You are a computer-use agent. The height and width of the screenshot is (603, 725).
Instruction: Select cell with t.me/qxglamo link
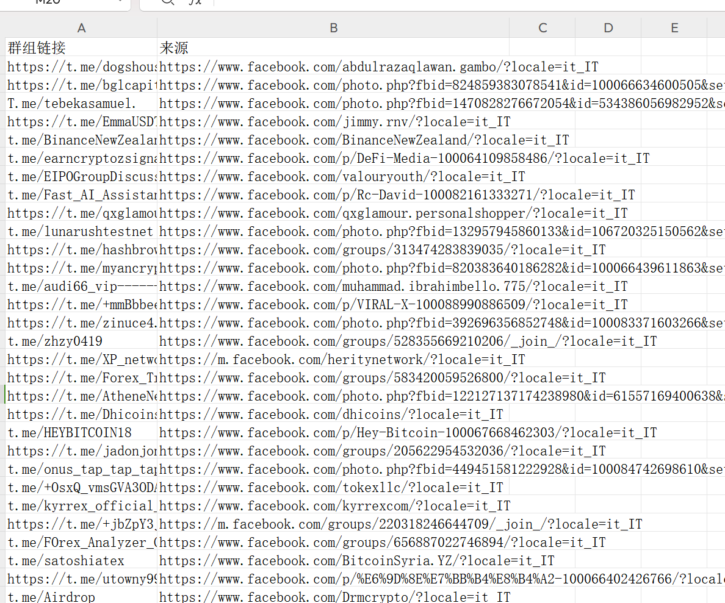tap(81, 213)
